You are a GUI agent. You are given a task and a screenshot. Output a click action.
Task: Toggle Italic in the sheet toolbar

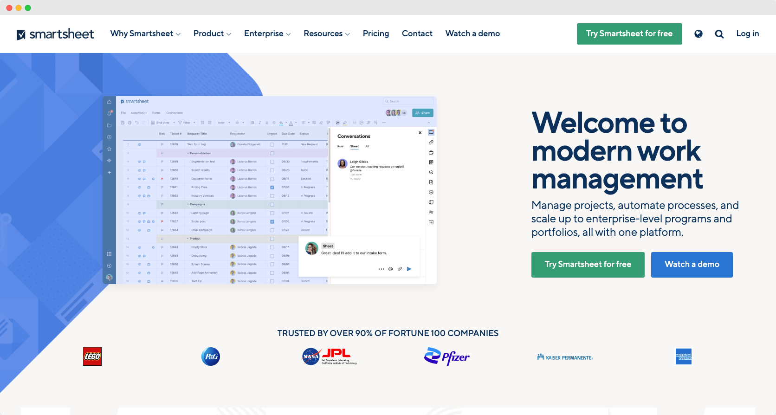(x=259, y=123)
